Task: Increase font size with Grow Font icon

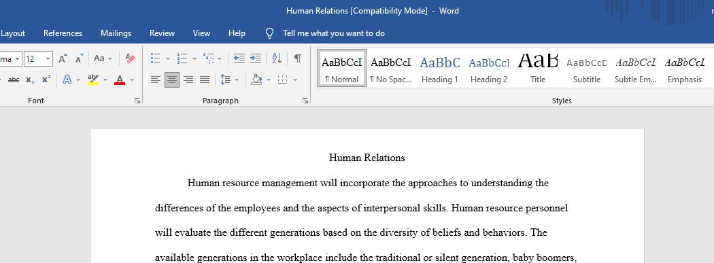Action: click(63, 58)
